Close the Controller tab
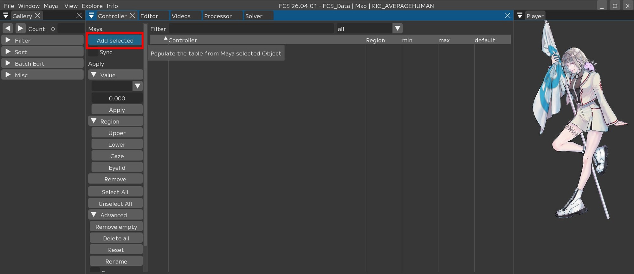Image resolution: width=634 pixels, height=274 pixels. [x=133, y=16]
